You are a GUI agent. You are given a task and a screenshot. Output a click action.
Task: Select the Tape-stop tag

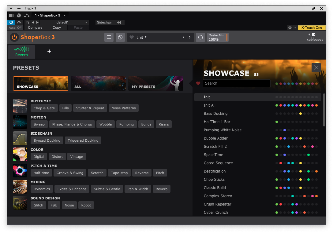[x=119, y=173]
